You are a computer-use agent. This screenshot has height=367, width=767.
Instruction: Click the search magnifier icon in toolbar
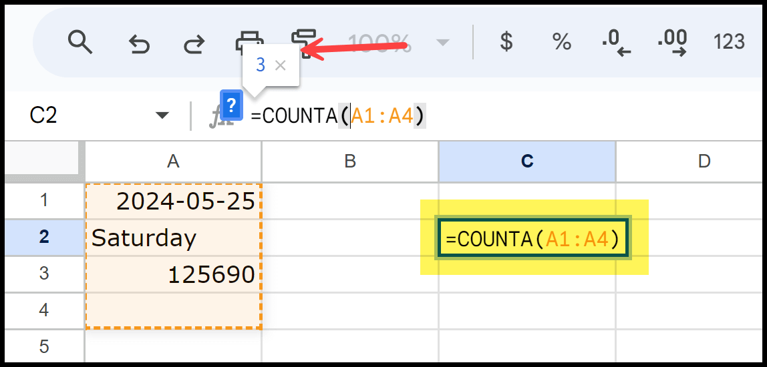80,41
